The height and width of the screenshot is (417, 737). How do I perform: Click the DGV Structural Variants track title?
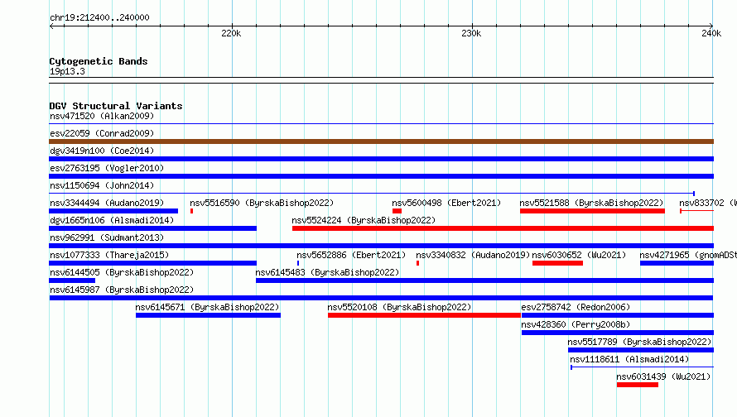[x=116, y=106]
